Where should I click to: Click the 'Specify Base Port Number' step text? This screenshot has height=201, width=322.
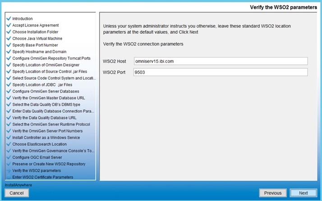[35, 45]
